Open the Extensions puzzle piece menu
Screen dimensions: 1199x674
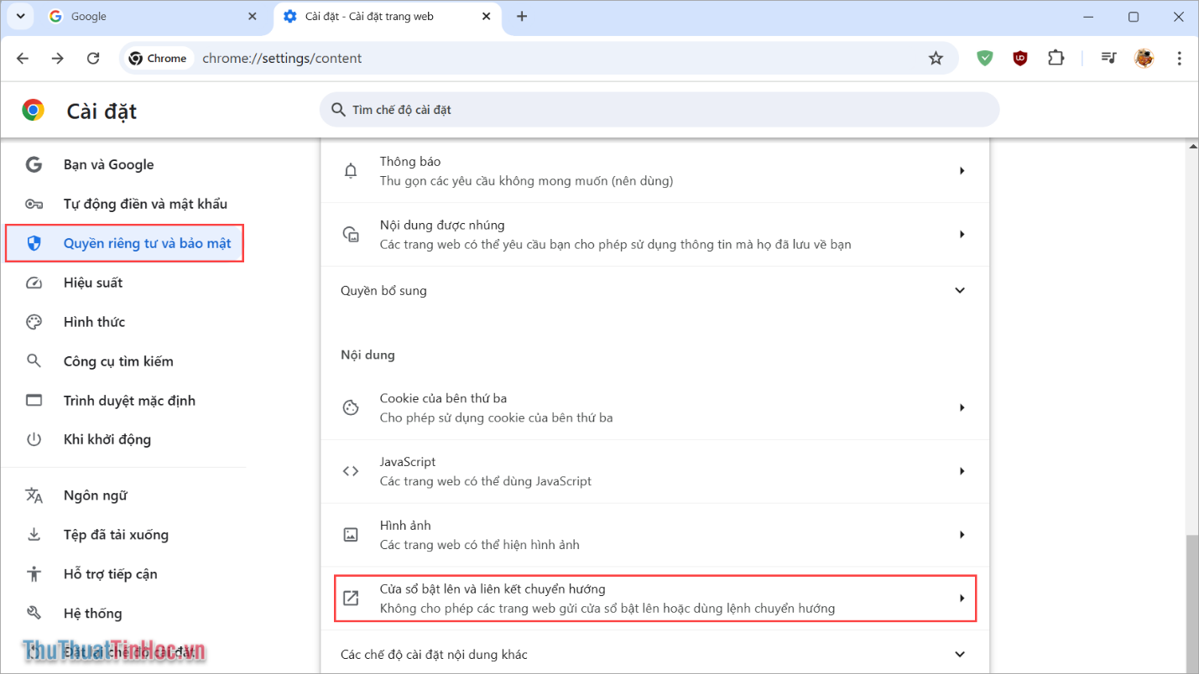1056,59
